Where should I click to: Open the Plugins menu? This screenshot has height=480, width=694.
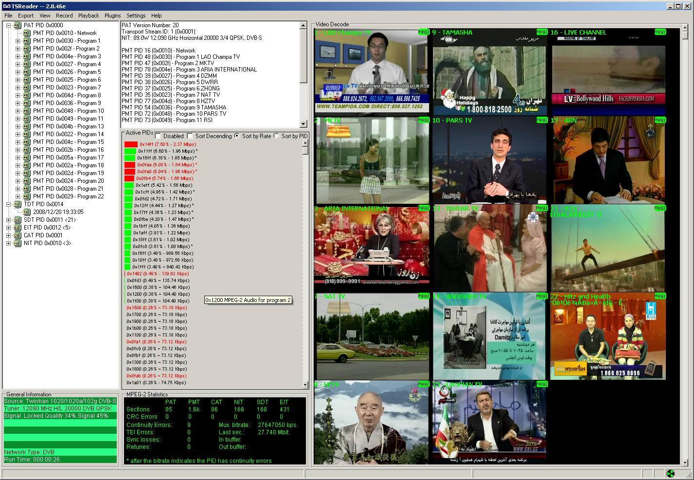[x=112, y=16]
